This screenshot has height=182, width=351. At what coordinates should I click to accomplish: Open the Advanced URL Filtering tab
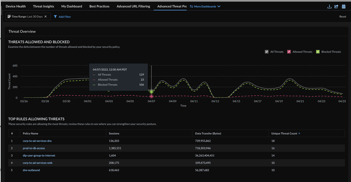[133, 6]
